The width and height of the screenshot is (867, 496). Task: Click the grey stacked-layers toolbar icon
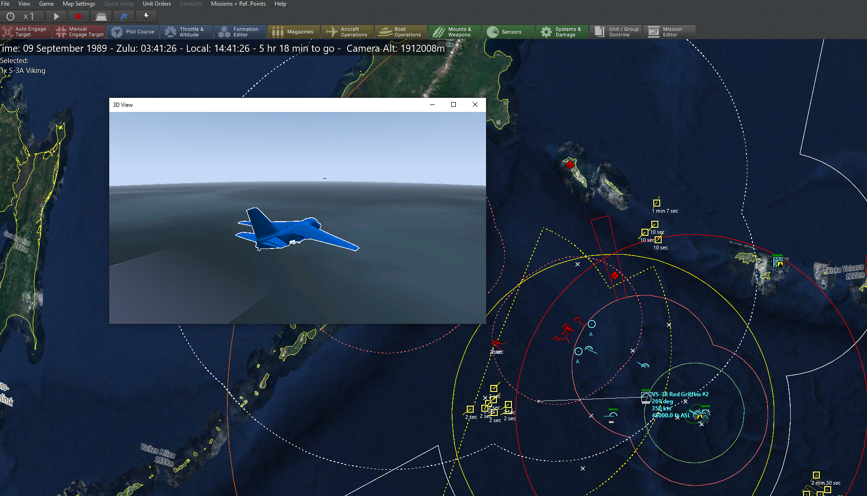click(x=101, y=16)
